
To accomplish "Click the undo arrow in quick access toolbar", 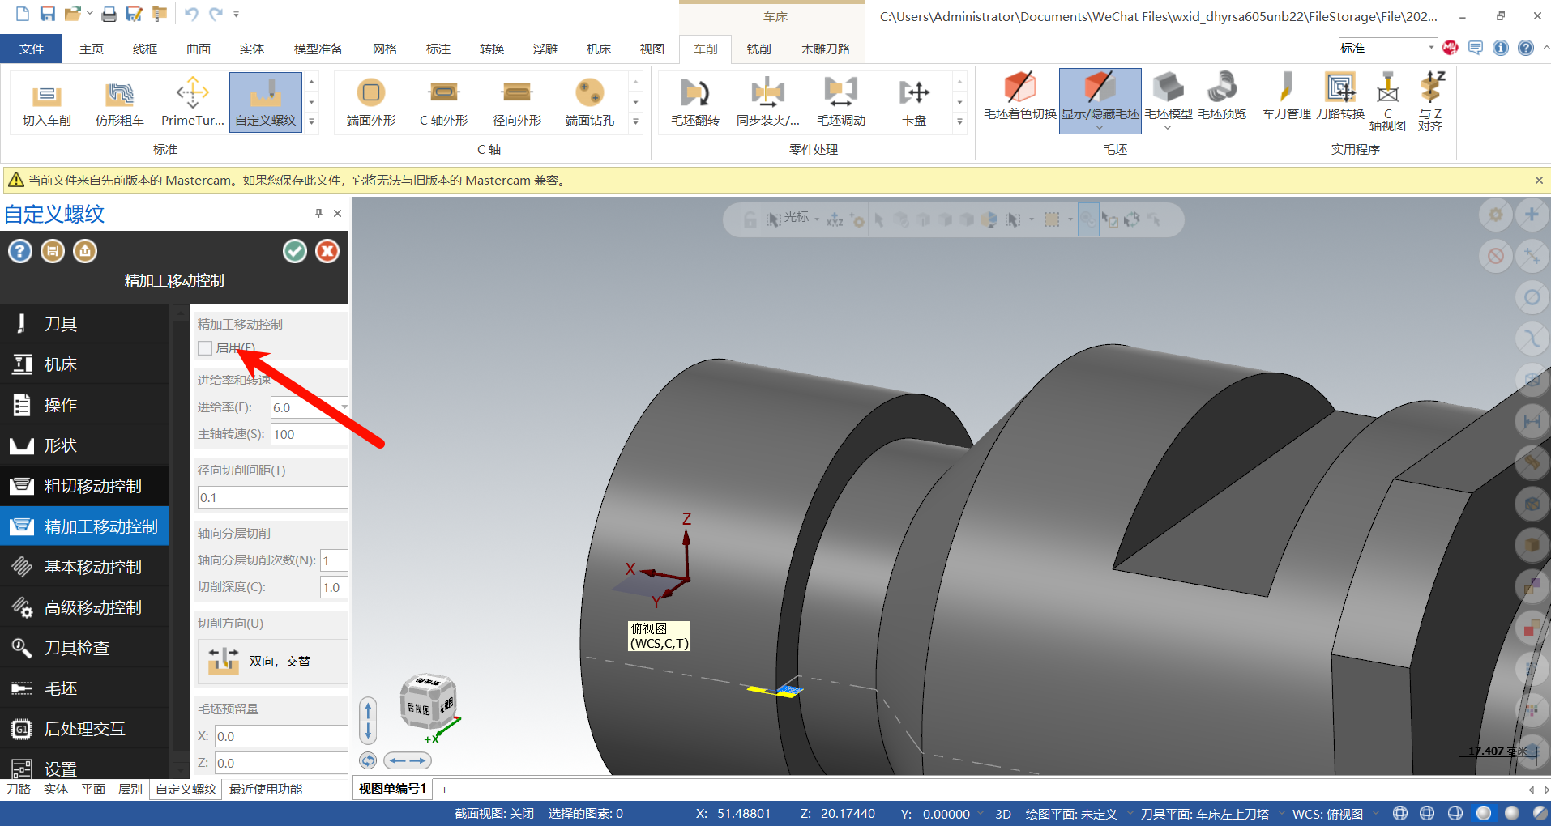I will (191, 14).
